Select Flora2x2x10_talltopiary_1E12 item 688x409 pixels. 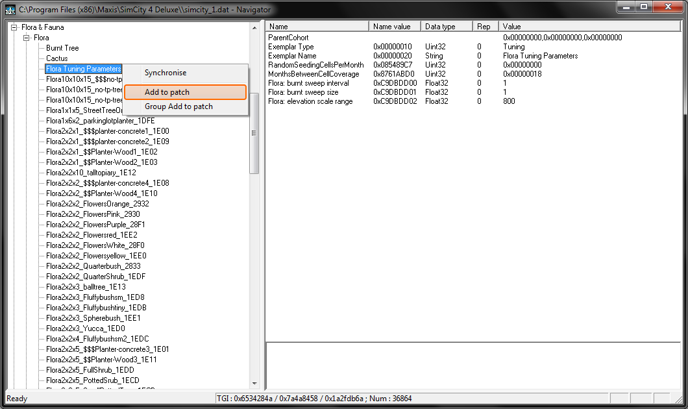coord(92,173)
